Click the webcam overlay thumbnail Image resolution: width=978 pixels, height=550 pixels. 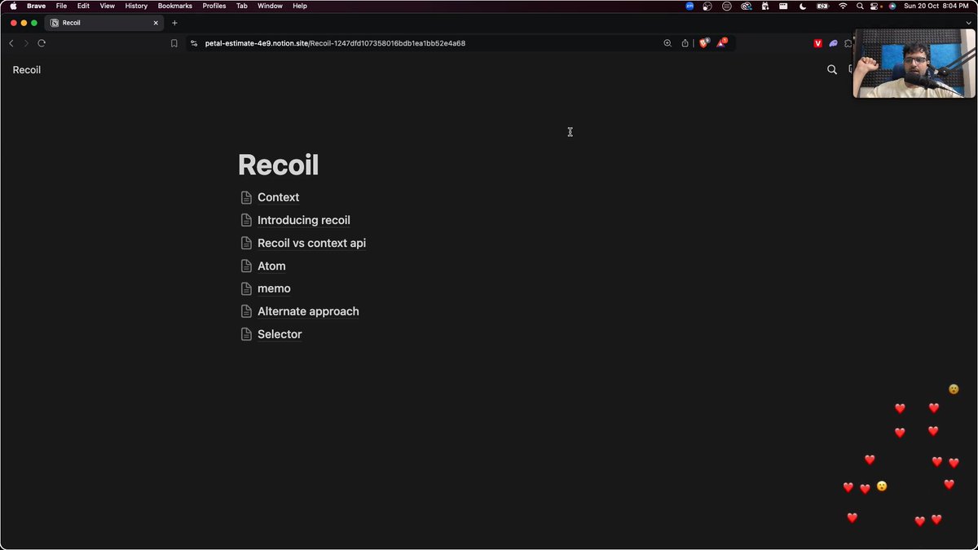tap(914, 64)
